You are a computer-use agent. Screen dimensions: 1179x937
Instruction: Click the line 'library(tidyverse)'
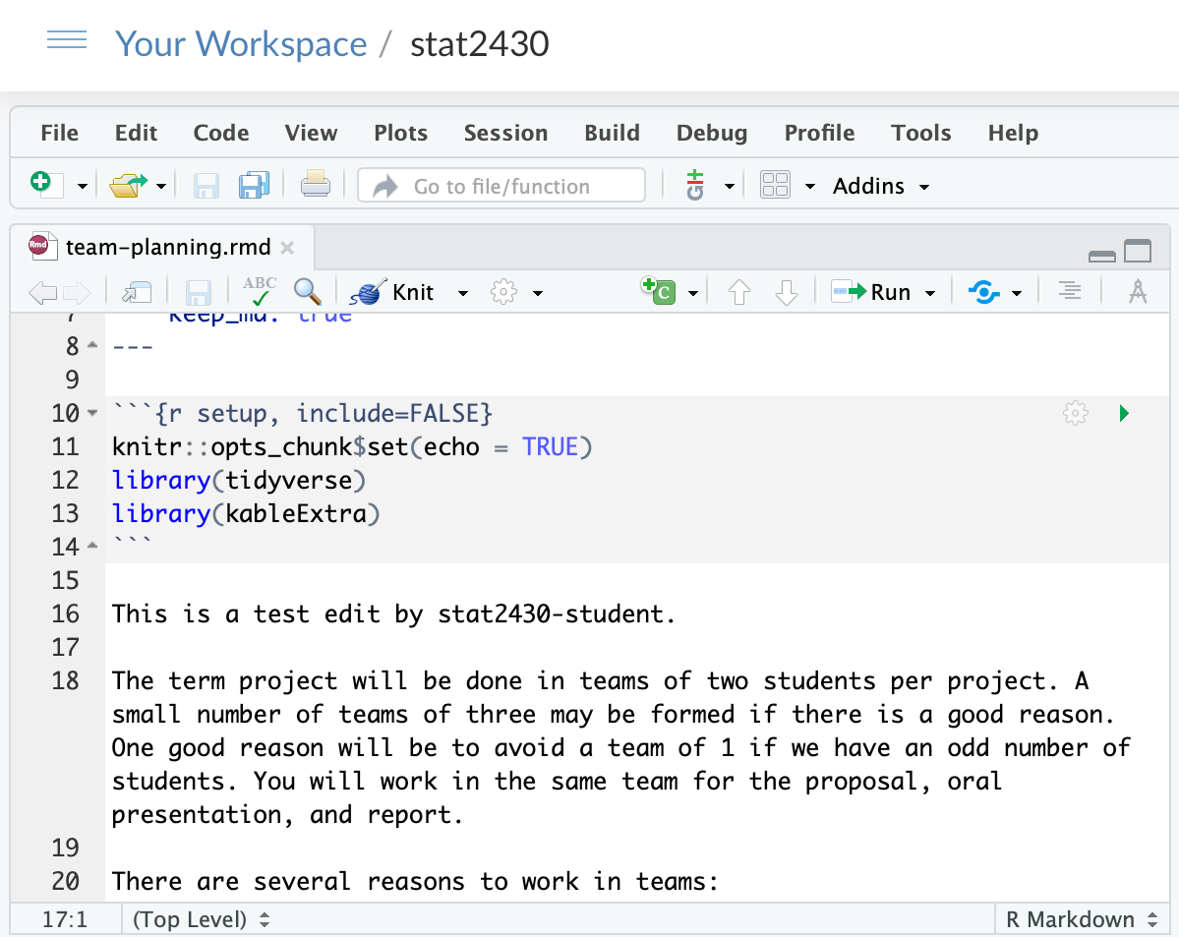pyautogui.click(x=239, y=481)
